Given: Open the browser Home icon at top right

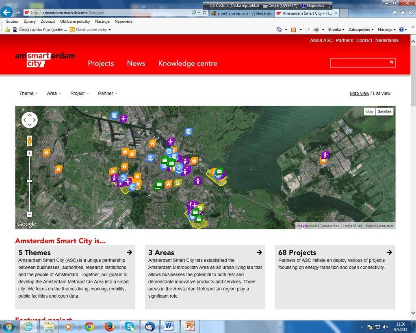Looking at the screenshot, I should pos(395,13).
